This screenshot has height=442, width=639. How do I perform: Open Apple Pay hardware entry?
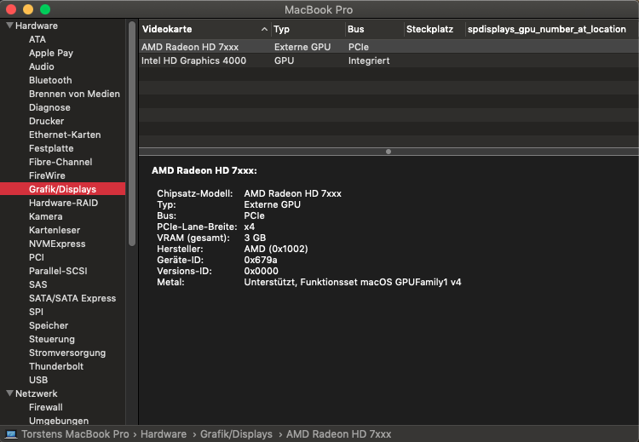pos(51,53)
